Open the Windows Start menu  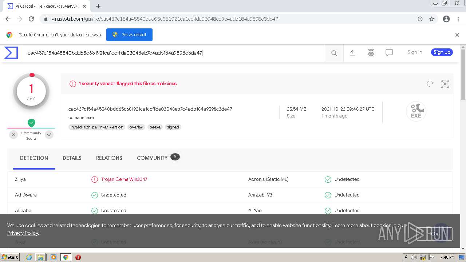coord(10,257)
